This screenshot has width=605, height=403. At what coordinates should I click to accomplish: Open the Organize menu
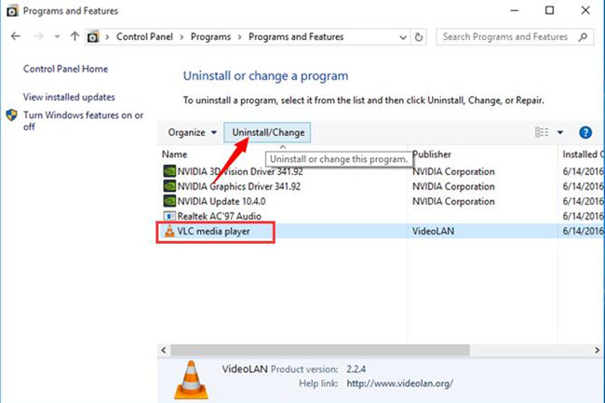[x=192, y=133]
